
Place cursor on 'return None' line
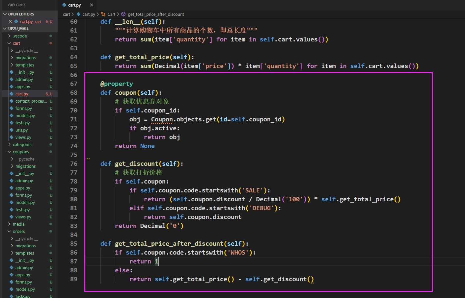click(135, 146)
